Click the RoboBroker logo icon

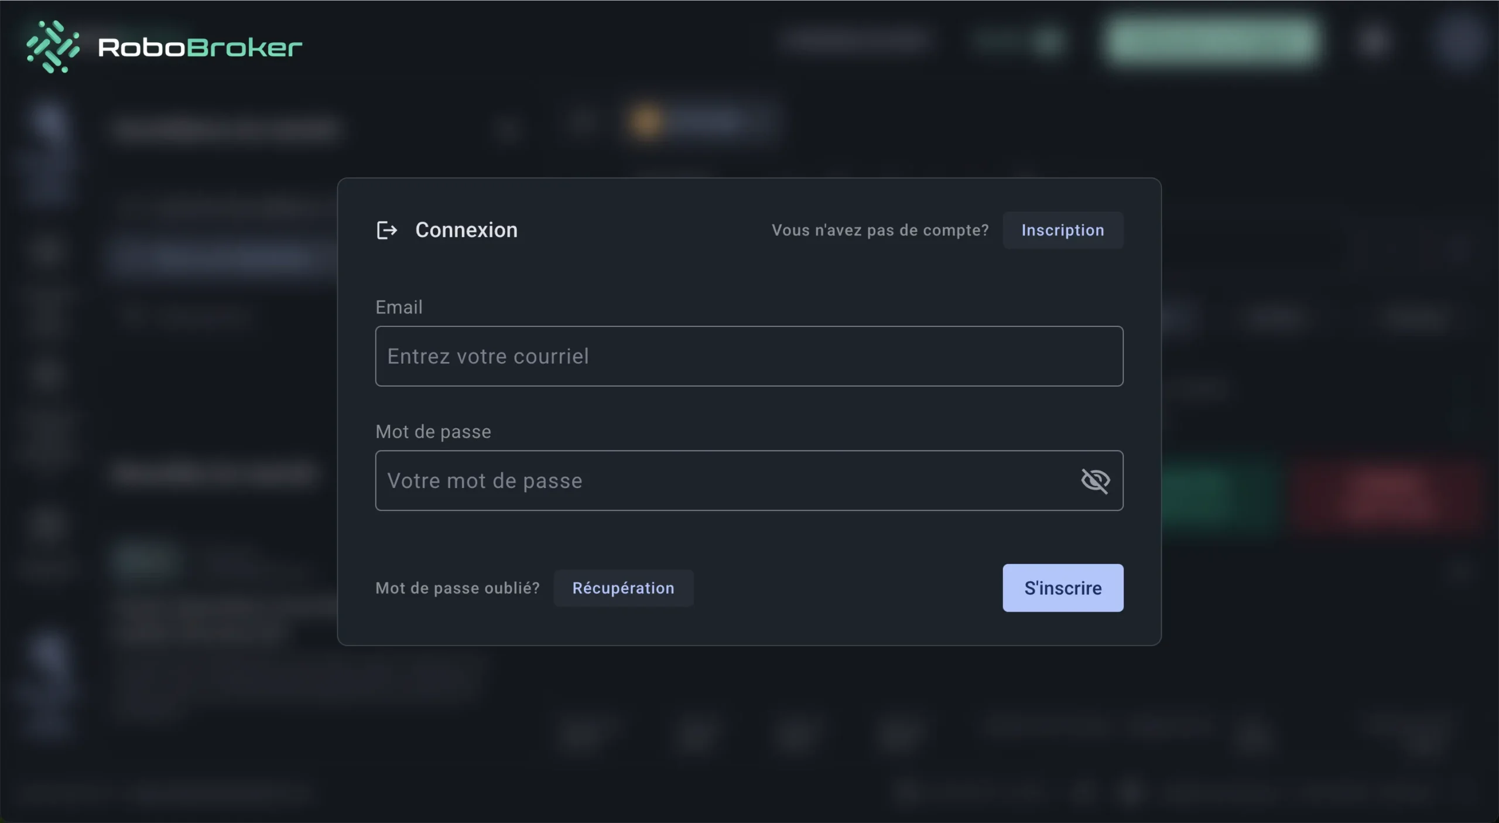53,47
